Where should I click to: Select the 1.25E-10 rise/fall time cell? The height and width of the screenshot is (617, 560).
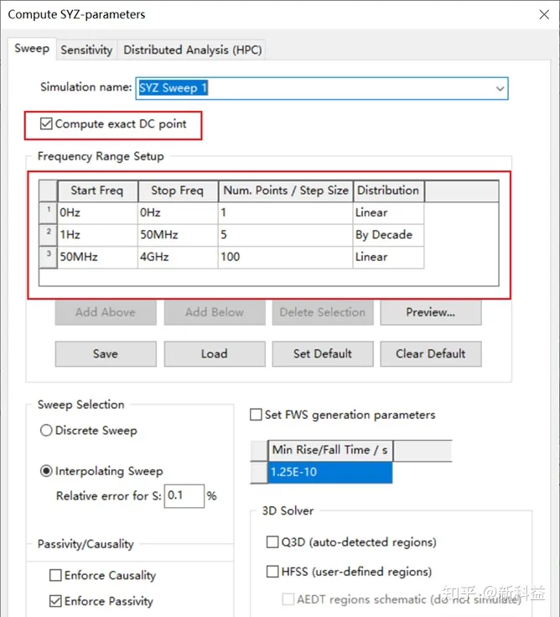pos(330,472)
